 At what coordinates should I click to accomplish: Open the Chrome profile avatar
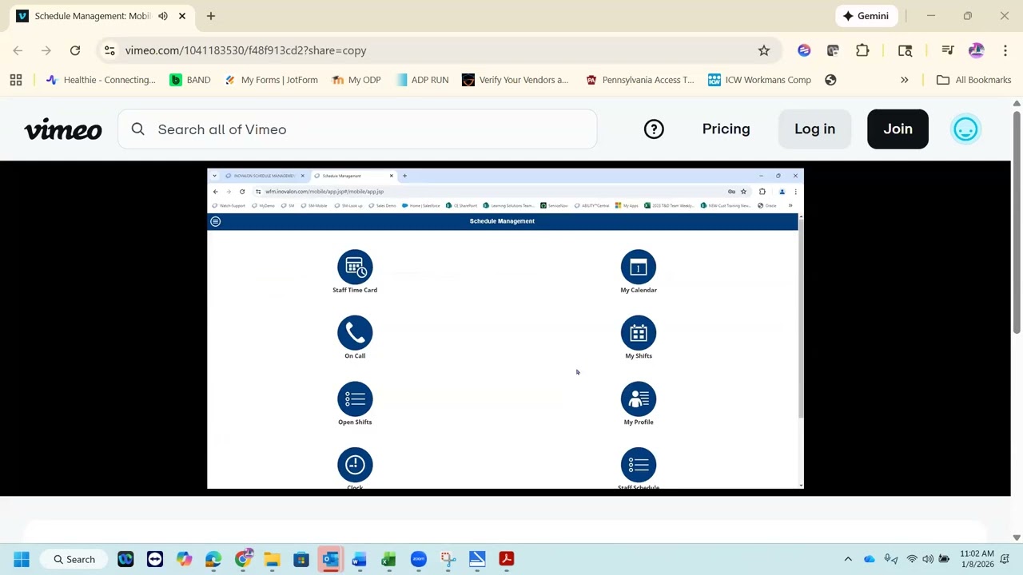pyautogui.click(x=976, y=50)
